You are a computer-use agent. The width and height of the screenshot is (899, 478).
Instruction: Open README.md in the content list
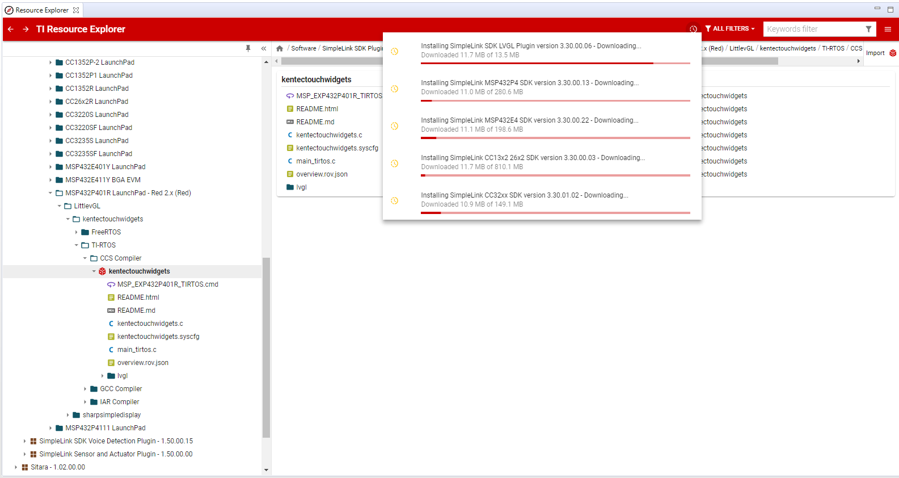[315, 122]
